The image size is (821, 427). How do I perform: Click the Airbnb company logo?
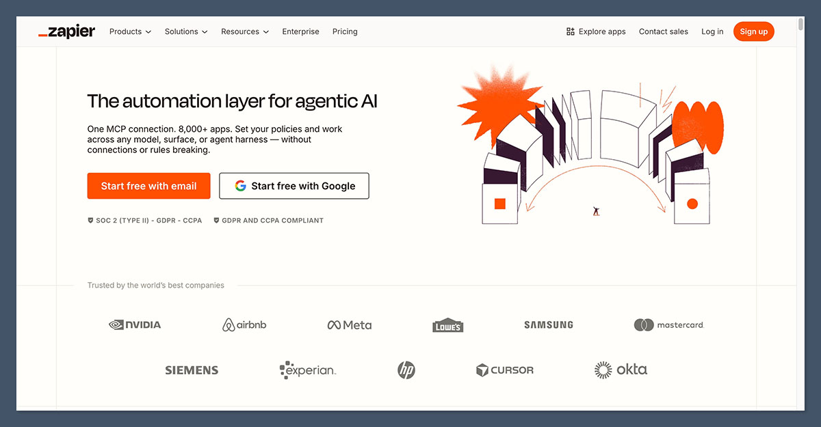tap(244, 325)
